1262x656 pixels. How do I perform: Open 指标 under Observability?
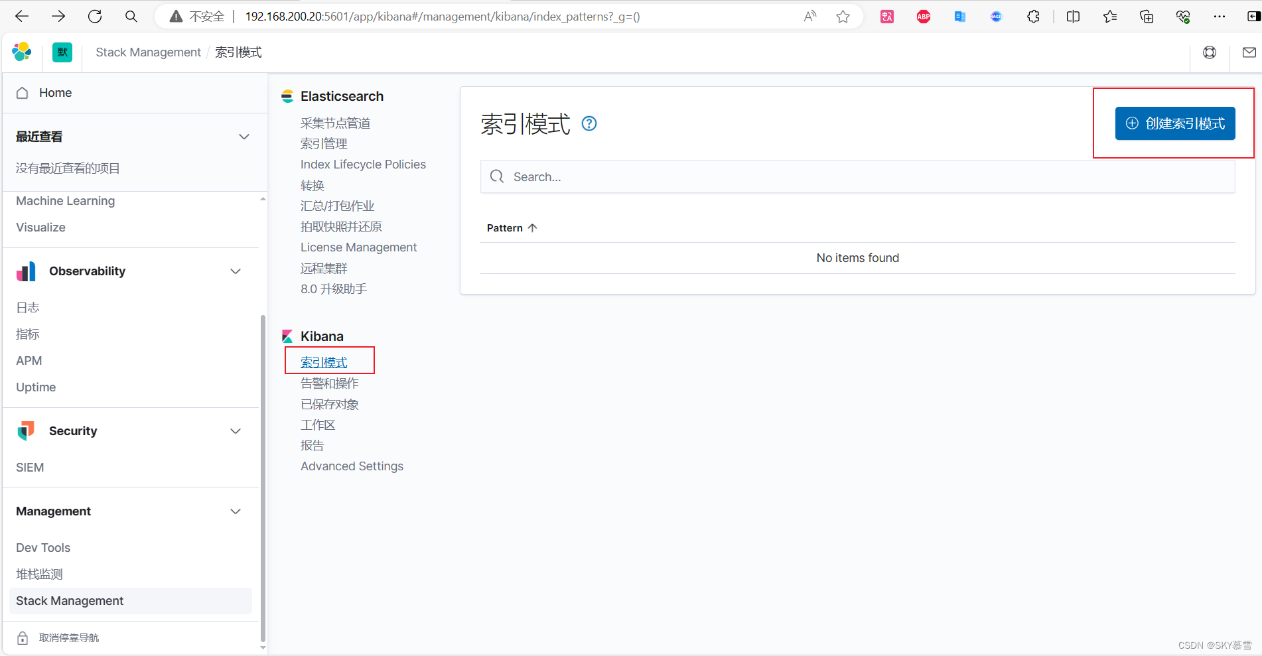click(x=28, y=334)
